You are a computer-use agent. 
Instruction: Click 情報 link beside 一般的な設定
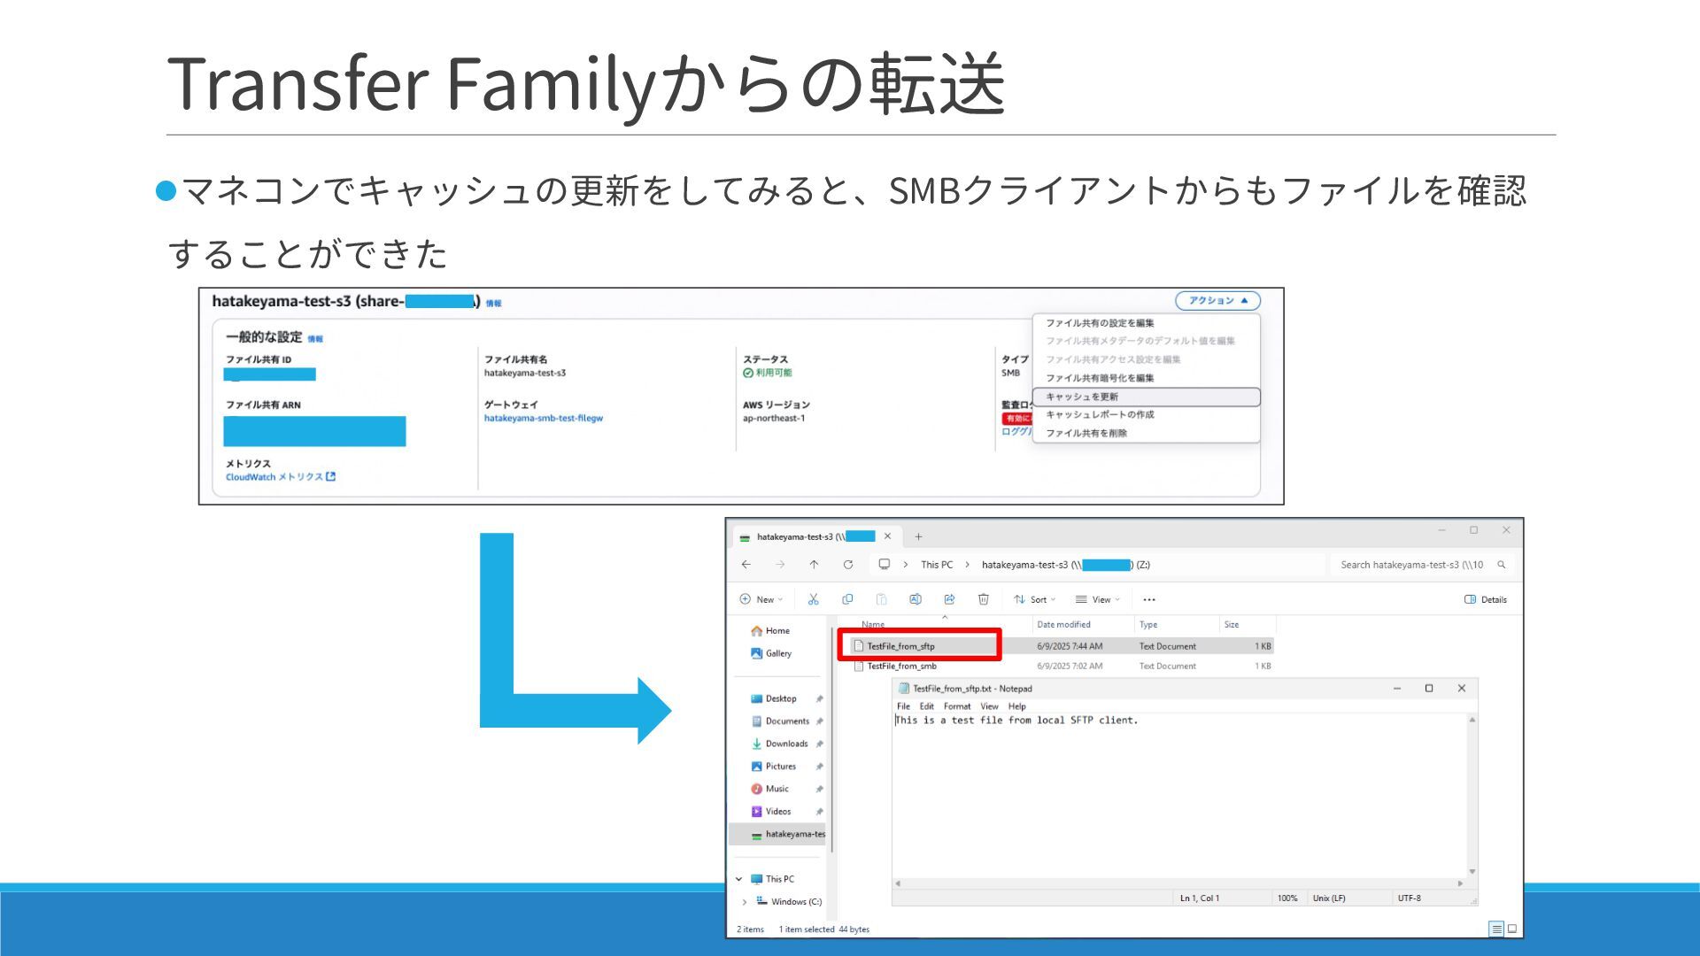tap(315, 339)
